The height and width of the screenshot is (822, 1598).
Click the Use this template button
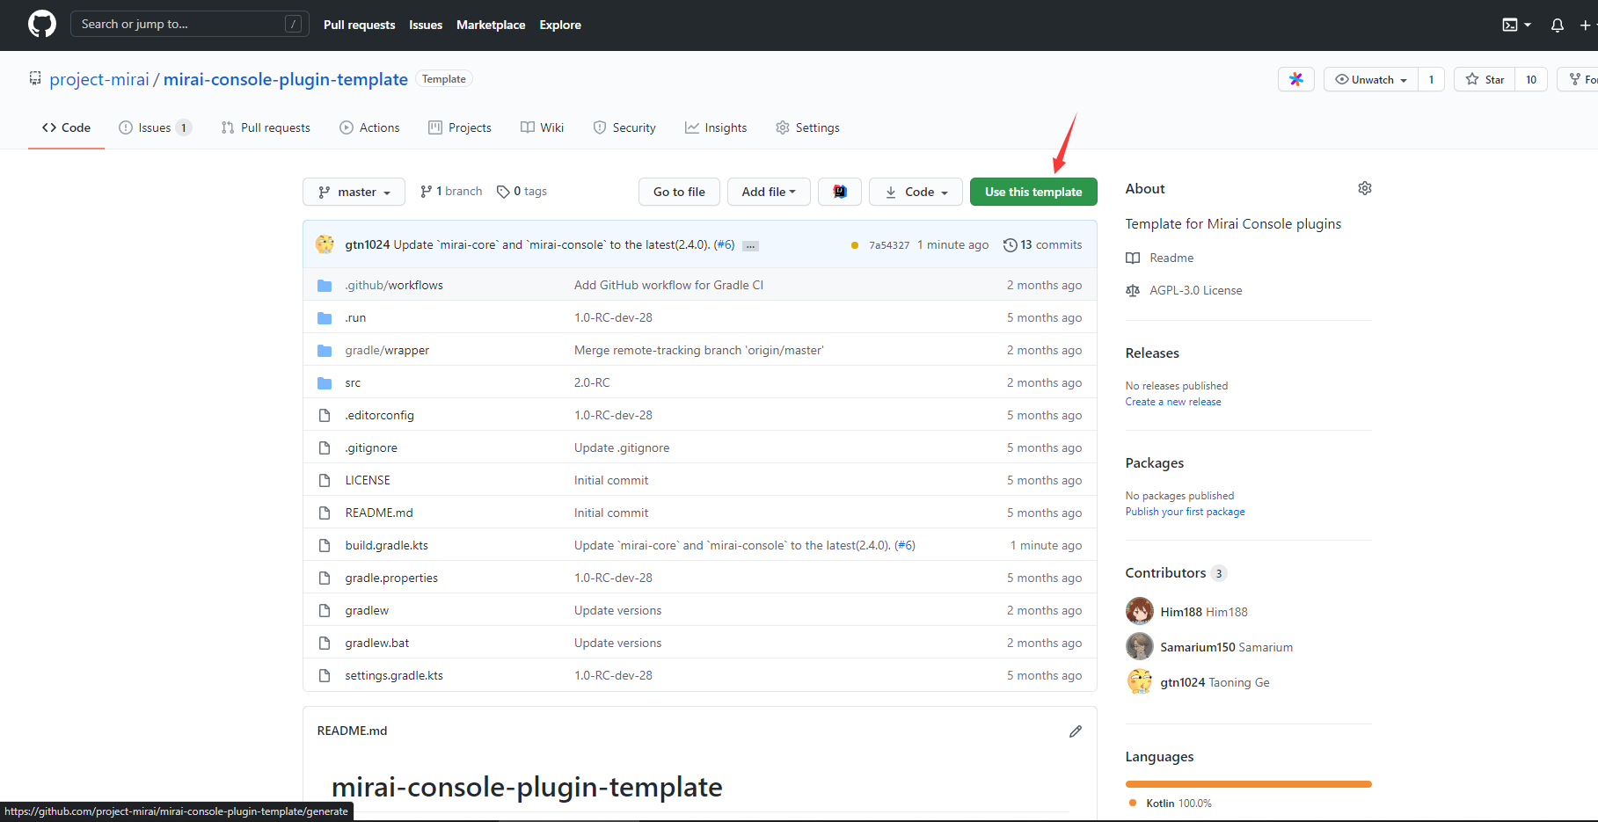[1032, 192]
